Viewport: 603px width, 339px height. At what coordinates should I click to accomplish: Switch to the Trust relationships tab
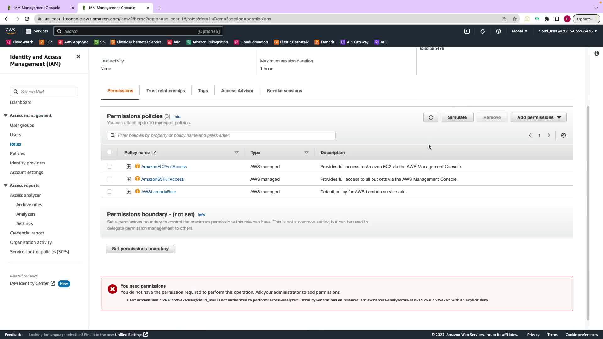click(x=166, y=91)
